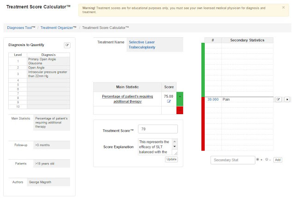The height and width of the screenshot is (198, 295).
Task: Grab the resize handle of the Score Explanation box
Action: pyautogui.click(x=176, y=153)
